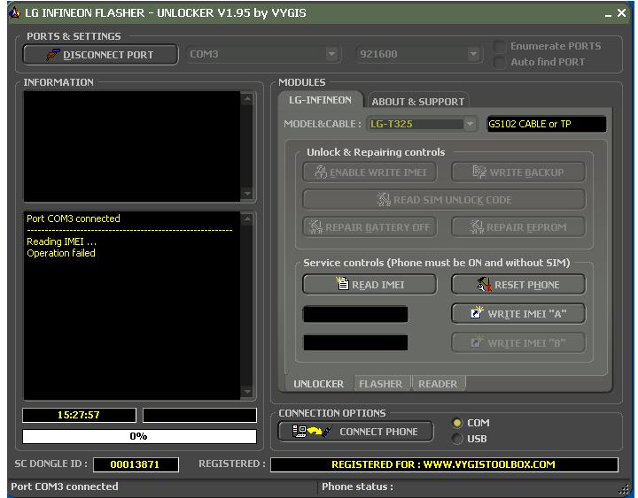Click the second IMEI input field
The image size is (638, 498).
click(x=355, y=342)
